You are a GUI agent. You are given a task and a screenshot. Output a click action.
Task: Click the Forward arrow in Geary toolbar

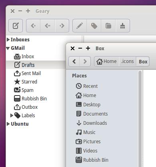[x=62, y=26]
